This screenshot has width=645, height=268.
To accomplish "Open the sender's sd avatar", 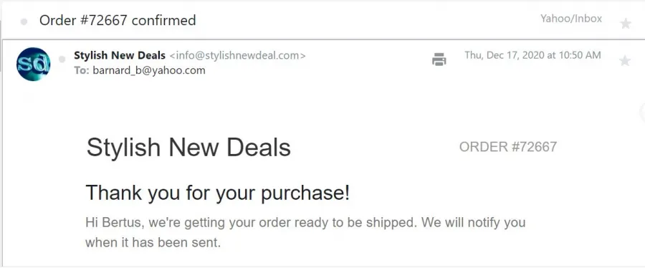I will point(33,64).
